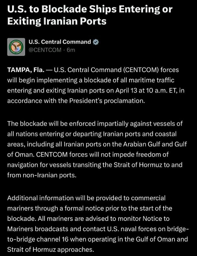Screen dimensions: 197x256
Task: Open the U.S. Central Command profile name
Action: (x=60, y=42)
